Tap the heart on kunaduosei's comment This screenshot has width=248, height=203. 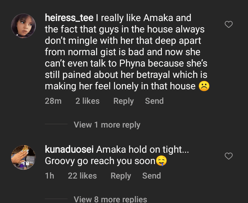[228, 156]
